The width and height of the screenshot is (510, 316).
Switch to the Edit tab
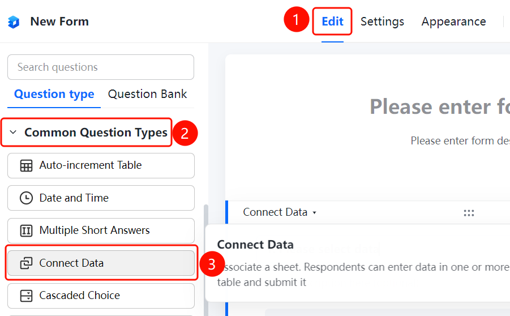click(x=332, y=22)
